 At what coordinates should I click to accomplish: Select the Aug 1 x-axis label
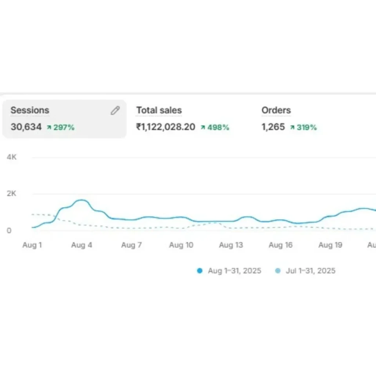point(32,245)
